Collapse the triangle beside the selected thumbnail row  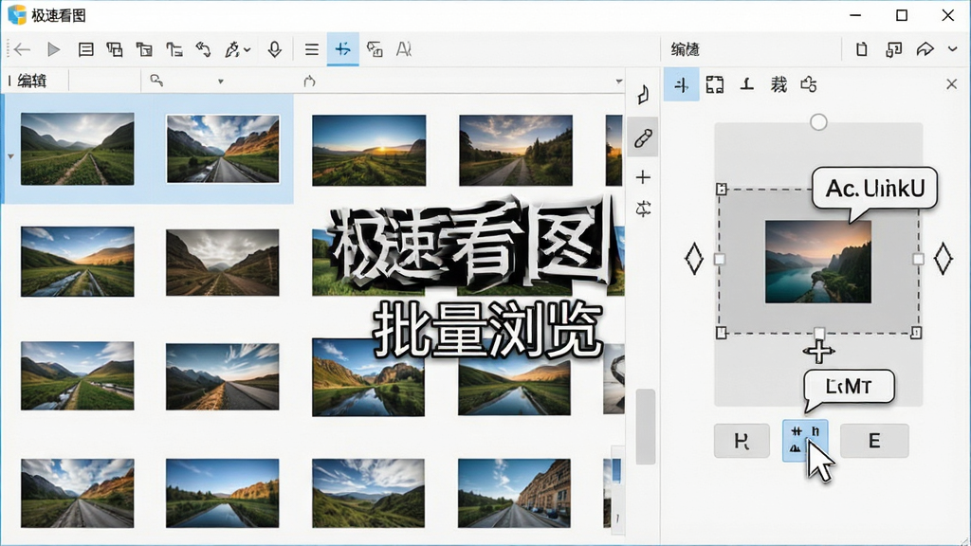click(10, 156)
